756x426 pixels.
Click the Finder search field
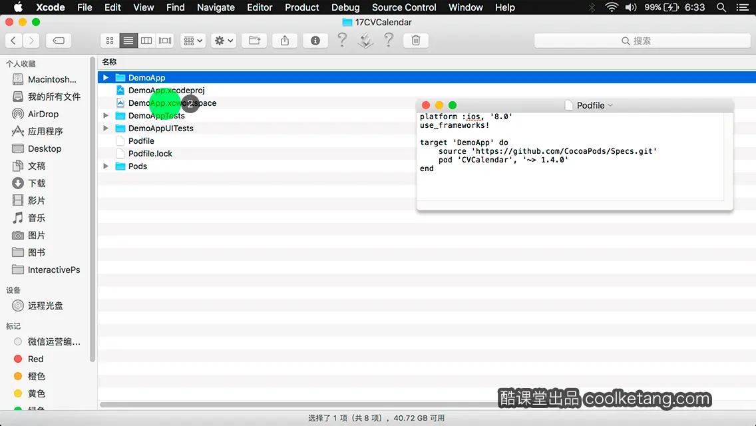(642, 41)
